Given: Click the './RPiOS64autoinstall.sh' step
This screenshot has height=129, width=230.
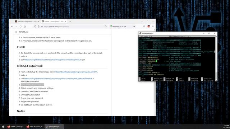Looking at the screenshot, I should (x=30, y=95).
